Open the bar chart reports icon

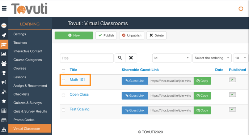tap(4, 54)
